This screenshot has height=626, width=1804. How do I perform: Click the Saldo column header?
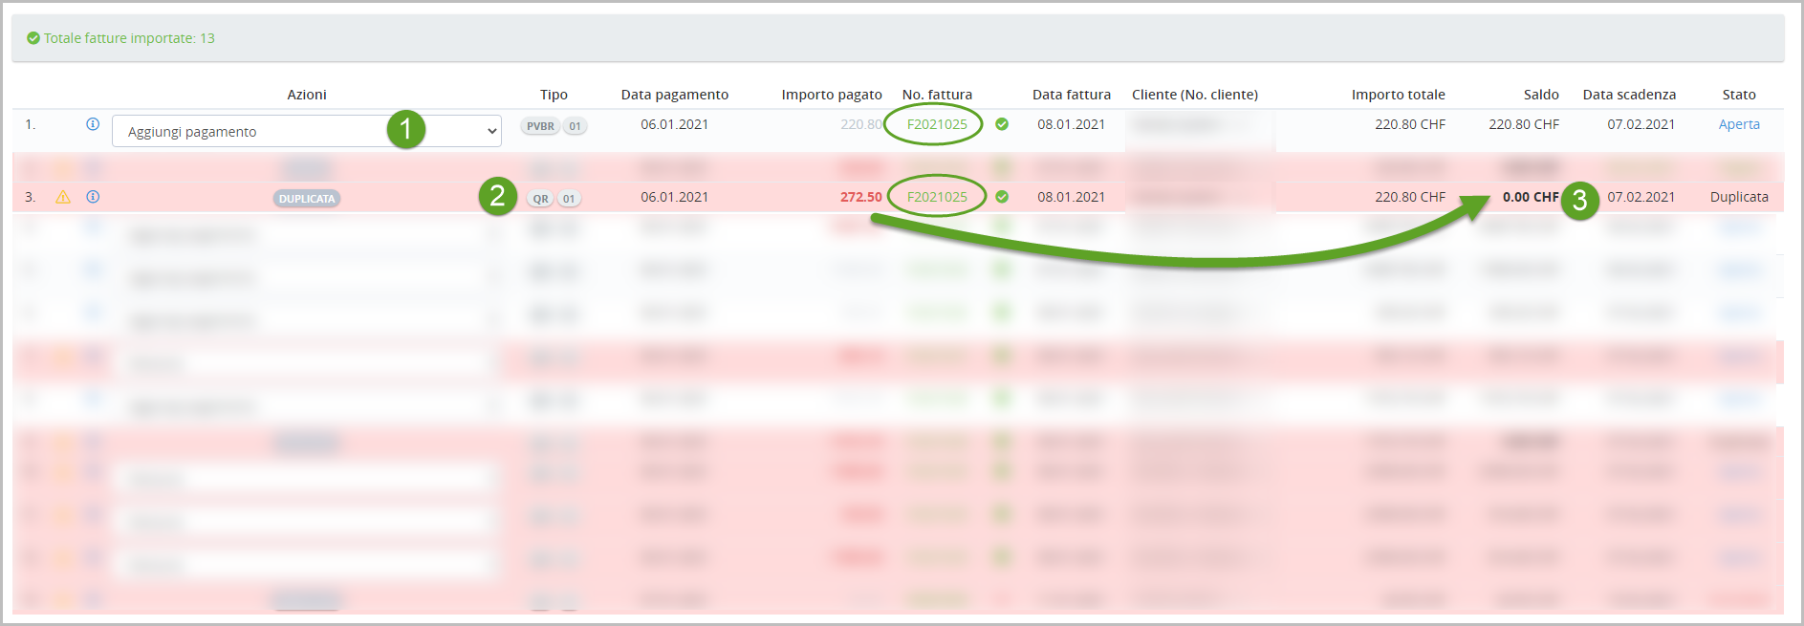pyautogui.click(x=1540, y=95)
